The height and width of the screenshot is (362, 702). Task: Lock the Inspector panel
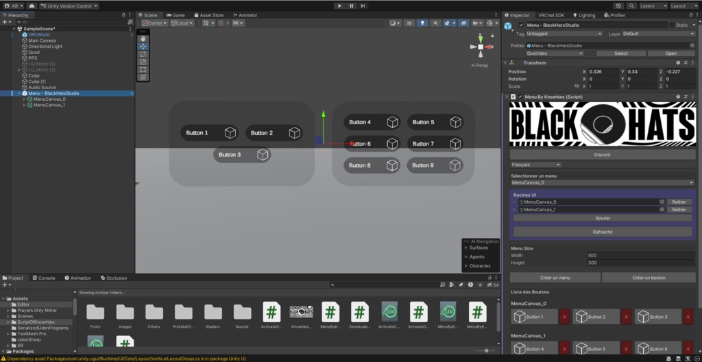690,15
